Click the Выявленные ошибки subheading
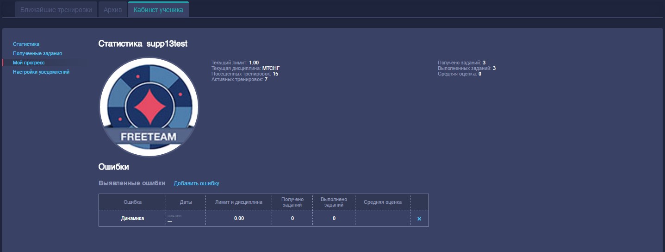Screen dimensions: 665x252 tap(132, 183)
